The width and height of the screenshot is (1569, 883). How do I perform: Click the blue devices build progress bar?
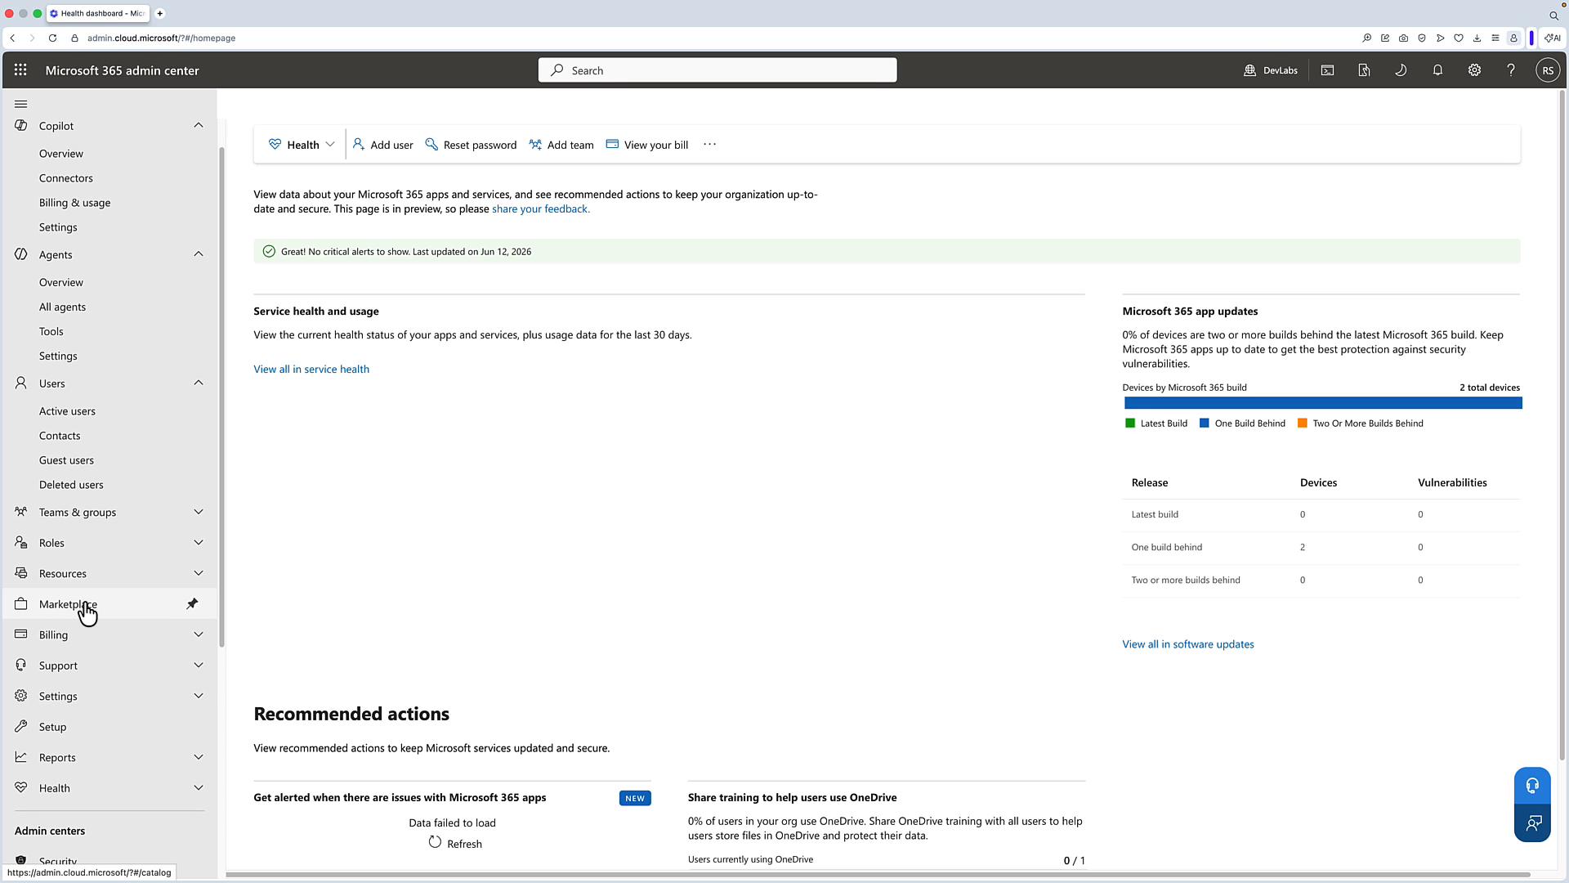click(x=1323, y=403)
